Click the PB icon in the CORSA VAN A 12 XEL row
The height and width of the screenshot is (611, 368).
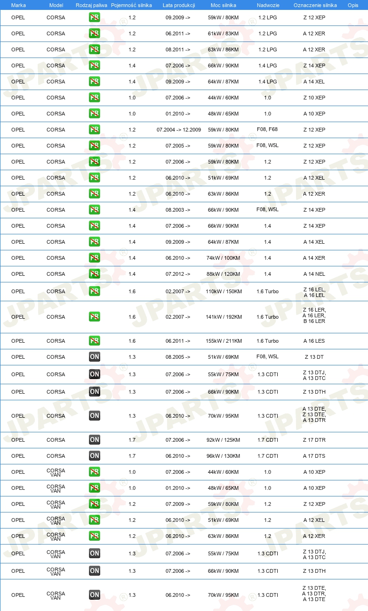coord(95,520)
